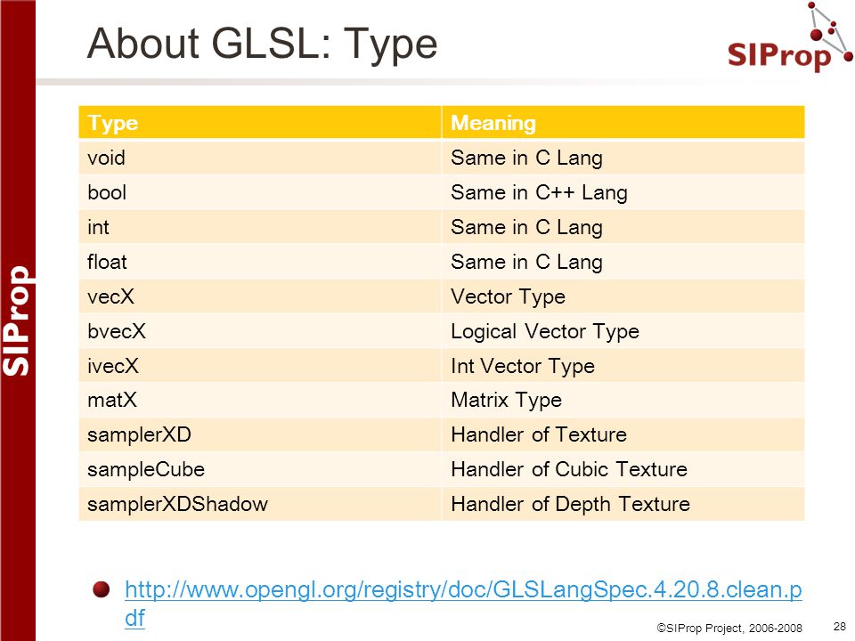Click the 'Handler of Cubic Texture' cell
855x641 pixels.
tap(623, 469)
